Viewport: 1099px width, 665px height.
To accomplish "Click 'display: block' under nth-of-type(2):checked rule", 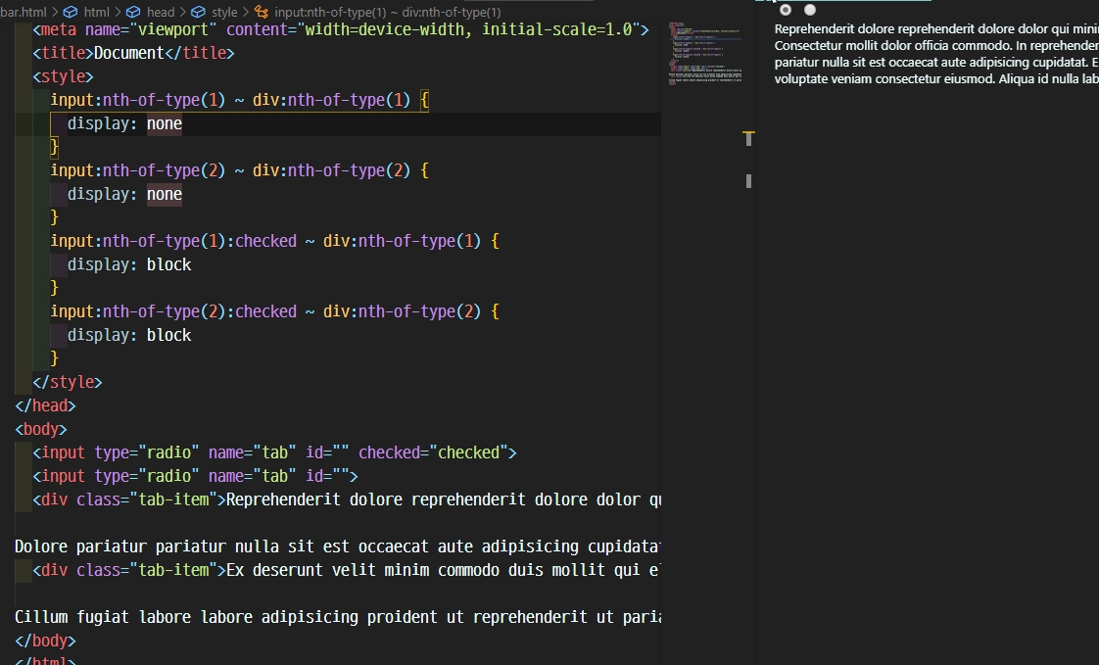I will [x=129, y=335].
